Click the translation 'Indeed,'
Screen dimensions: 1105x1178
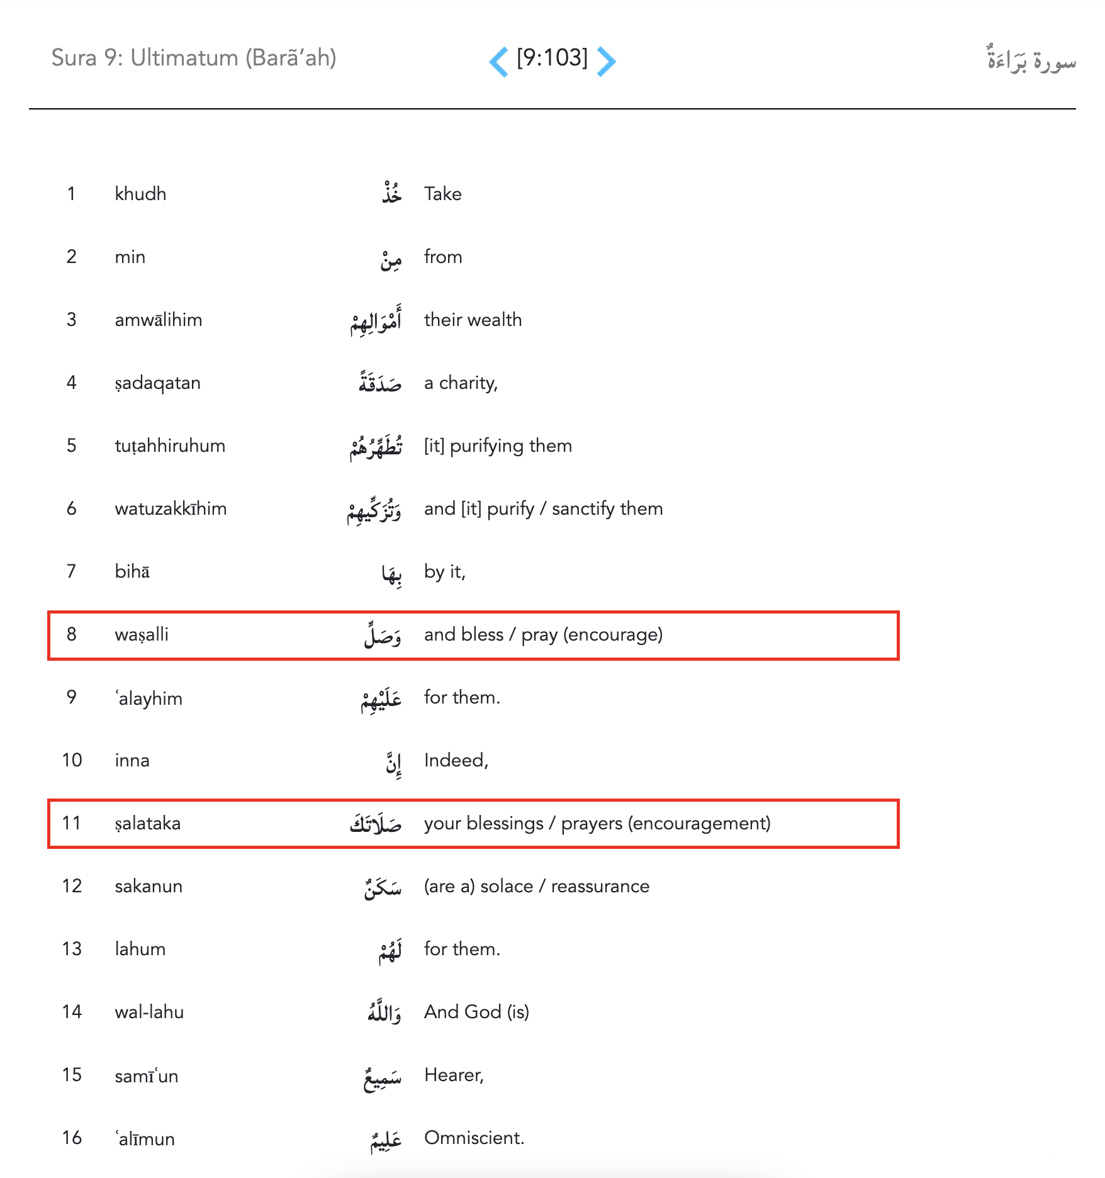(x=456, y=760)
